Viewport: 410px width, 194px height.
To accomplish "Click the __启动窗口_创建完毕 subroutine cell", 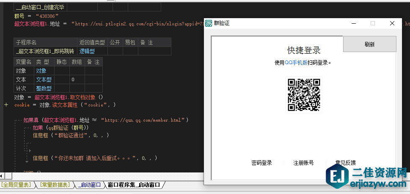I will 41,7.
